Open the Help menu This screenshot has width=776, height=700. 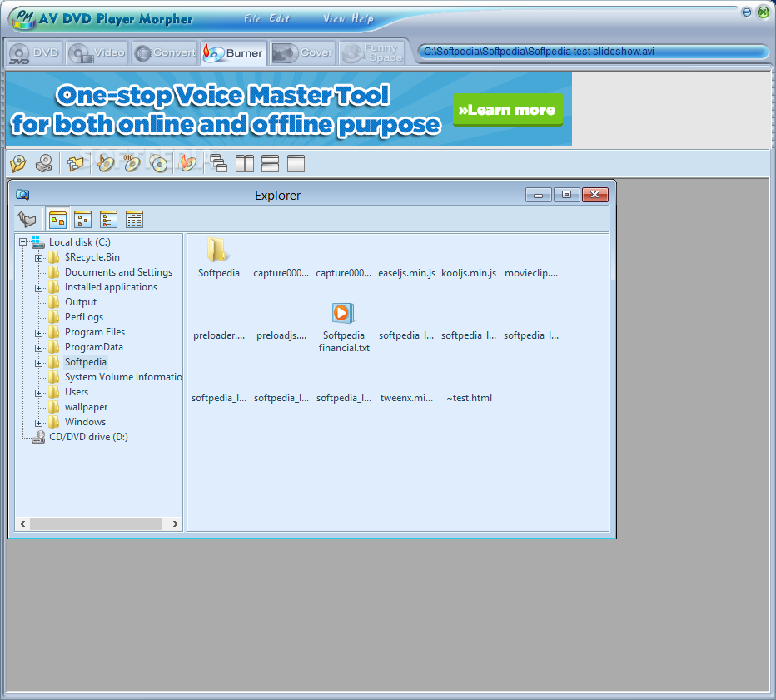point(363,18)
